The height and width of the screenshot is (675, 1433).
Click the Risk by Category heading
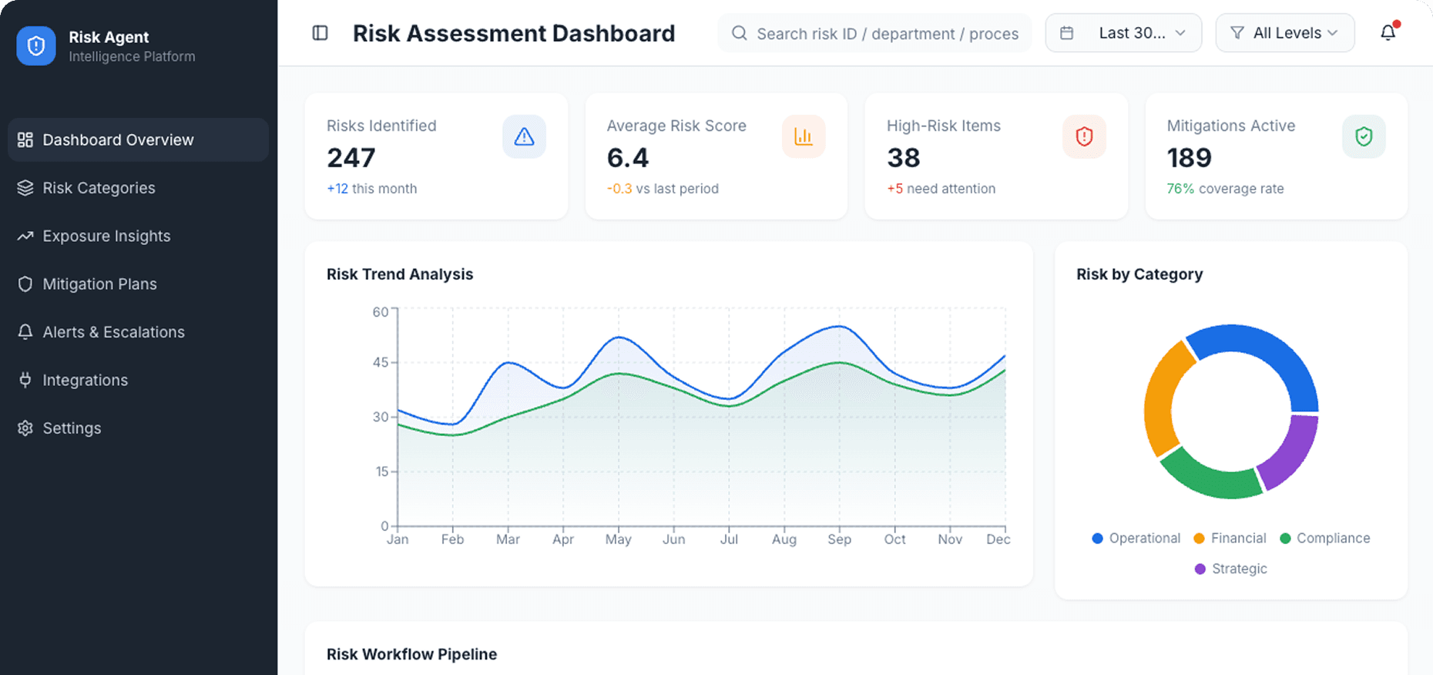pyautogui.click(x=1139, y=274)
